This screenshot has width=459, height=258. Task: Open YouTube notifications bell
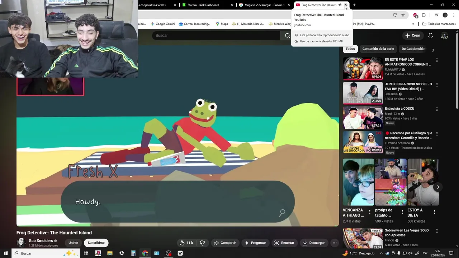pyautogui.click(x=430, y=35)
